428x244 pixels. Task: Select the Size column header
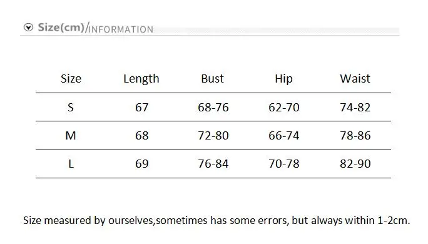coord(71,79)
